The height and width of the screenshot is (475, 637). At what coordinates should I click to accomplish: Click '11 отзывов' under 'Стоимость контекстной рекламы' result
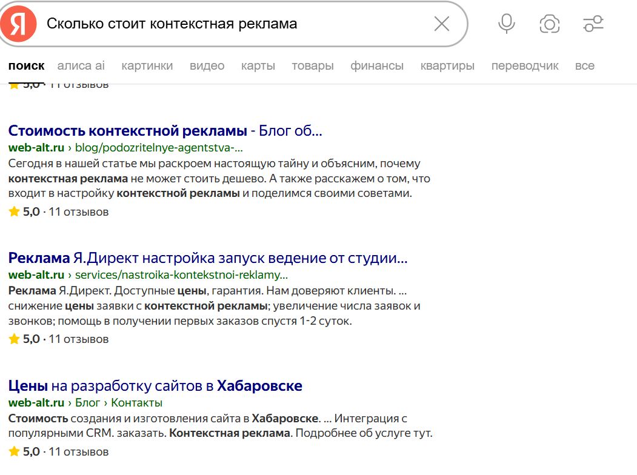78,211
